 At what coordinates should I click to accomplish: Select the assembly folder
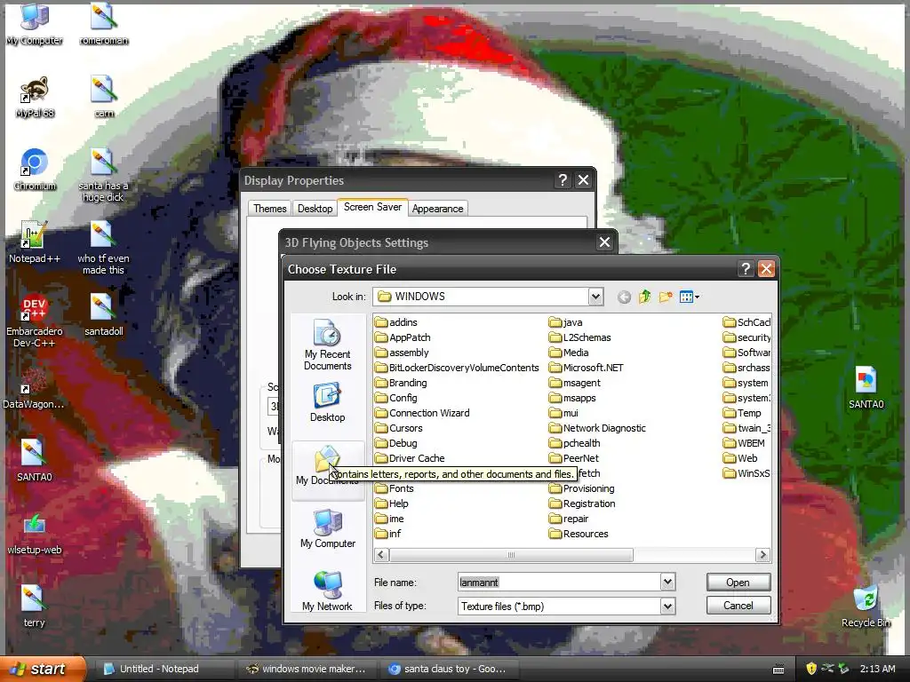403,353
